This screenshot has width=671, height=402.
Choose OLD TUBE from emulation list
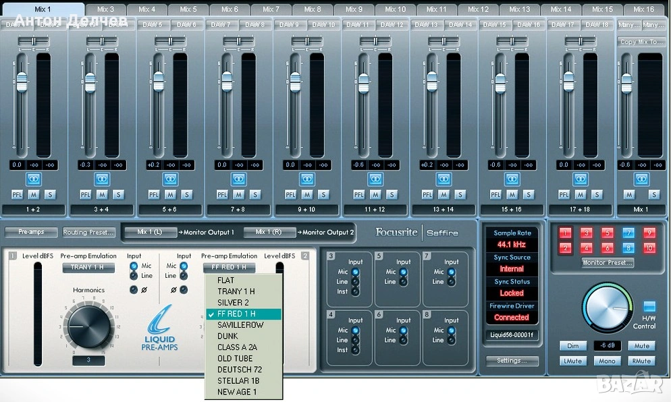coord(235,358)
